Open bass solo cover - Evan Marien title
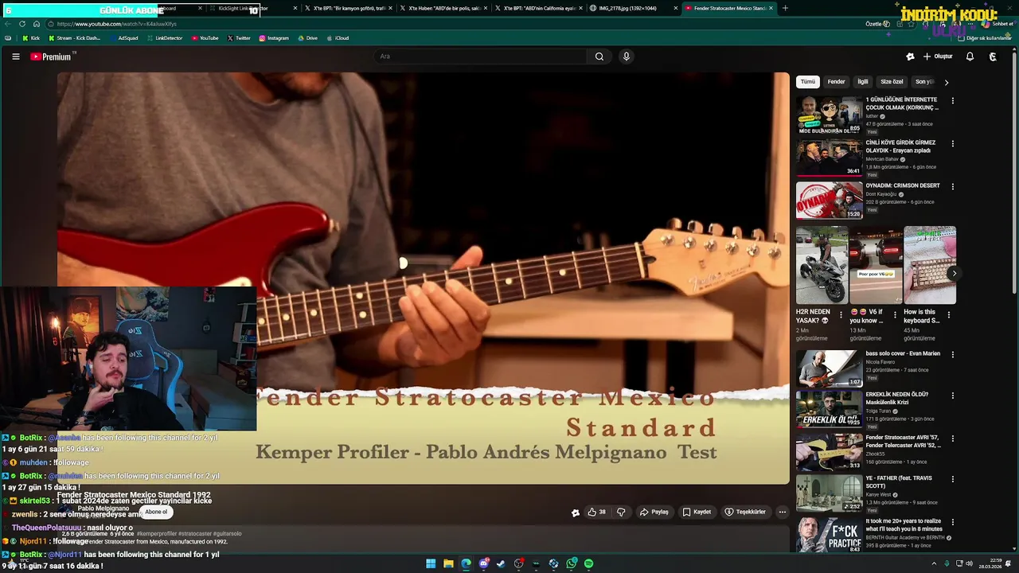The width and height of the screenshot is (1019, 573). click(x=903, y=353)
